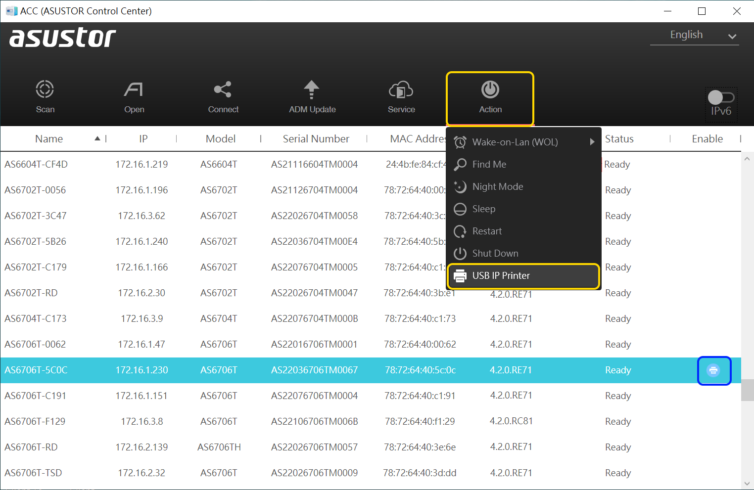The width and height of the screenshot is (754, 490).
Task: Click the printer icon in AS6706T-5C0C row
Action: [x=713, y=370]
